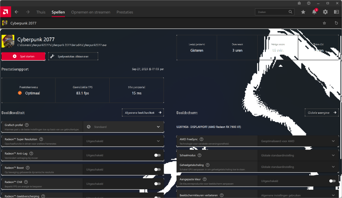Viewport: 342px width, 198px height.
Task: Toggle the sidebar panel icon
Action: click(x=336, y=12)
